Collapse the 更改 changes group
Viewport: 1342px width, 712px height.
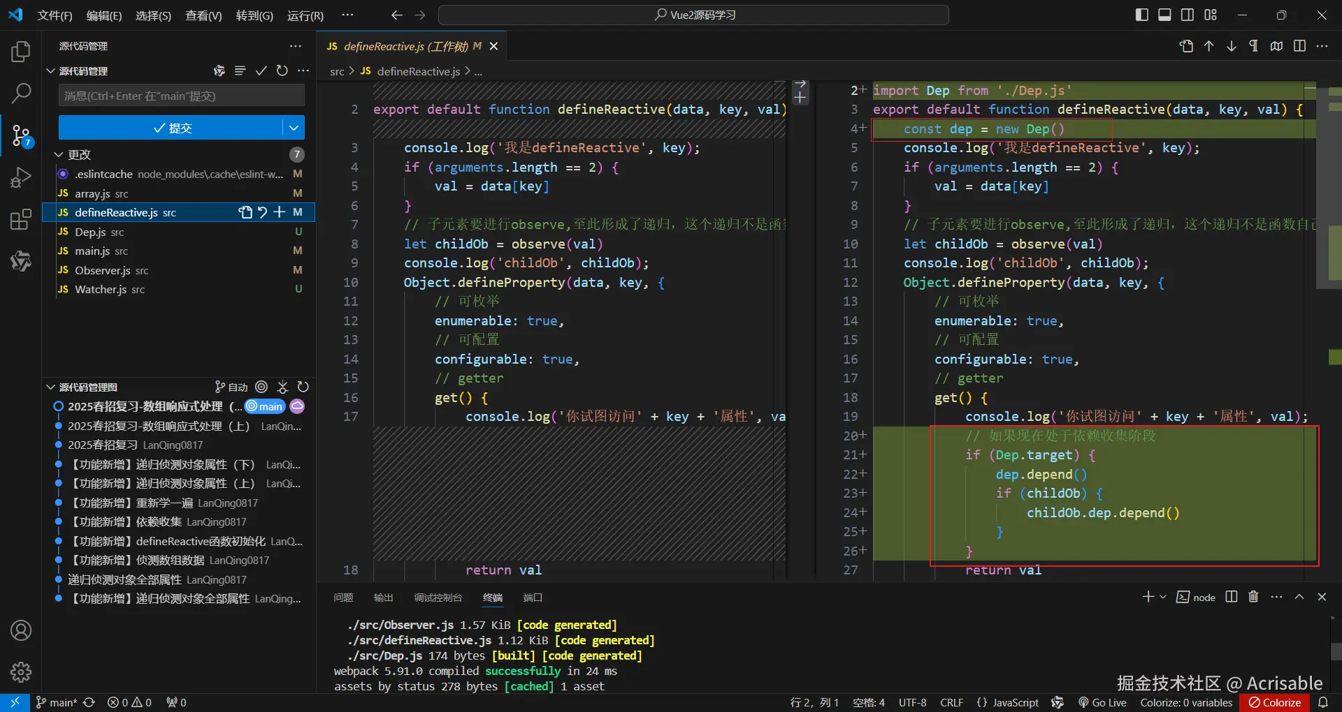(59, 154)
